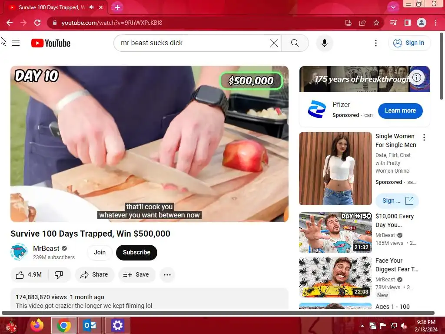Image resolution: width=445 pixels, height=334 pixels.
Task: Go forward with the browser forward arrow
Action: coord(23,23)
